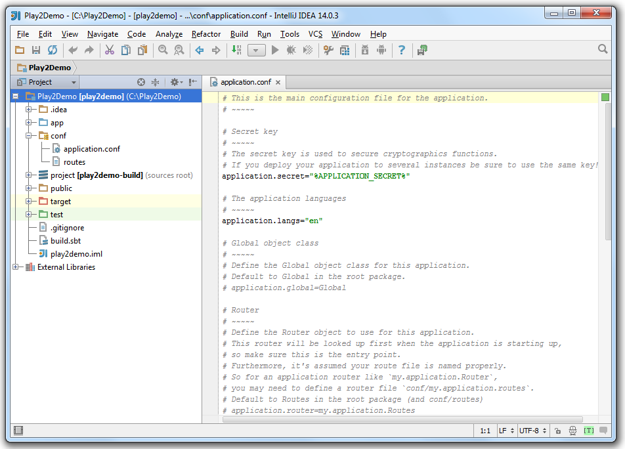Click the Cut scissors icon
625x449 pixels.
[110, 50]
